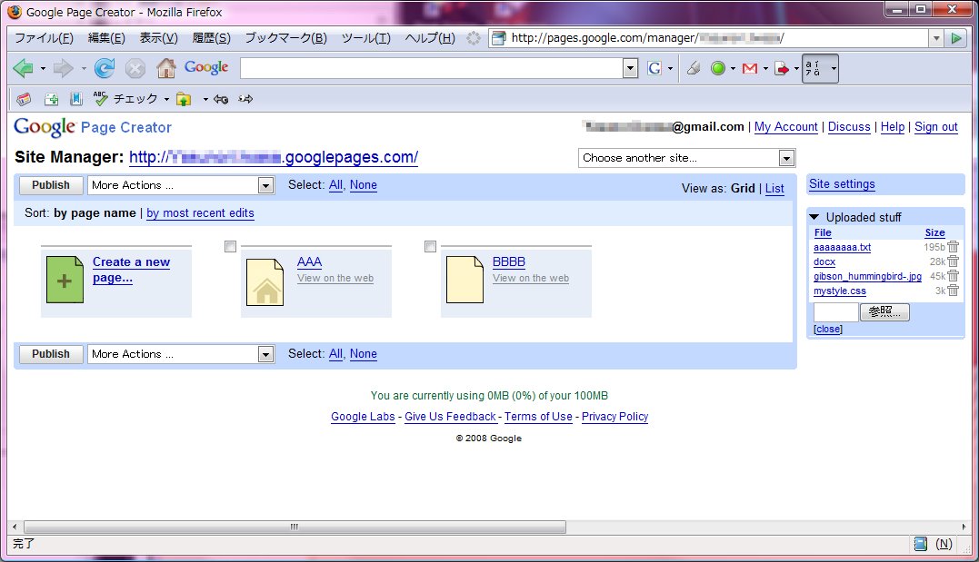Open the bottom More Actions dropdown
Image resolution: width=979 pixels, height=562 pixels.
pos(181,354)
